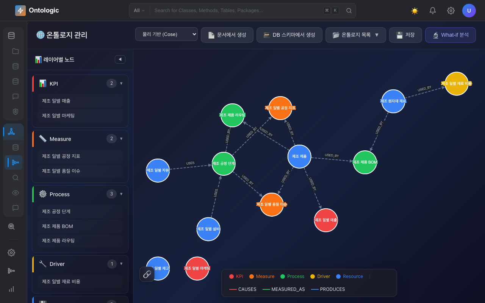The height and width of the screenshot is (303, 485).
Task: Click the 제조 일별 품질 이슈 orange node
Action: pyautogui.click(x=272, y=205)
